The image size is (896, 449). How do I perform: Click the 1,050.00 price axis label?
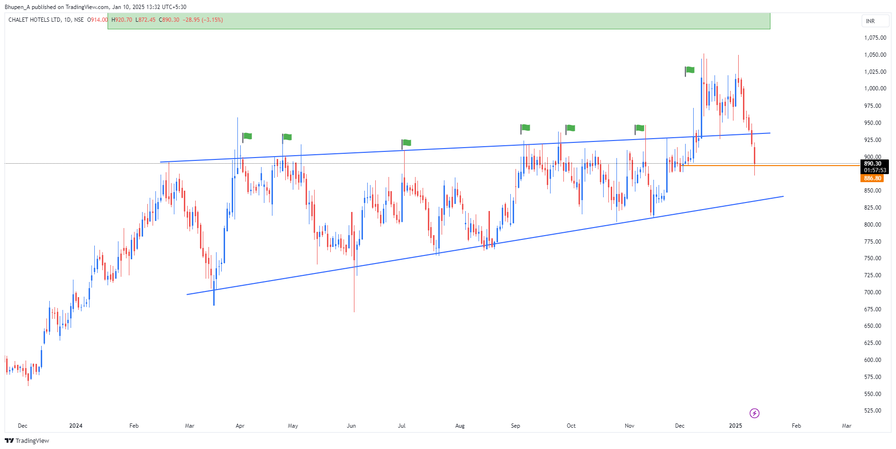pyautogui.click(x=875, y=55)
